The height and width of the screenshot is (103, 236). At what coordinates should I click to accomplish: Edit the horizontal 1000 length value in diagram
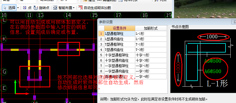(212, 37)
